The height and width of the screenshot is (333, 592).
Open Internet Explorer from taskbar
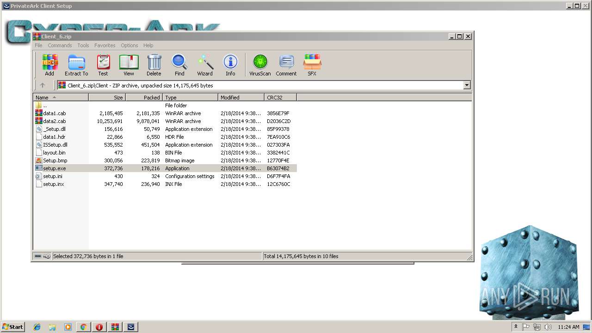point(37,327)
